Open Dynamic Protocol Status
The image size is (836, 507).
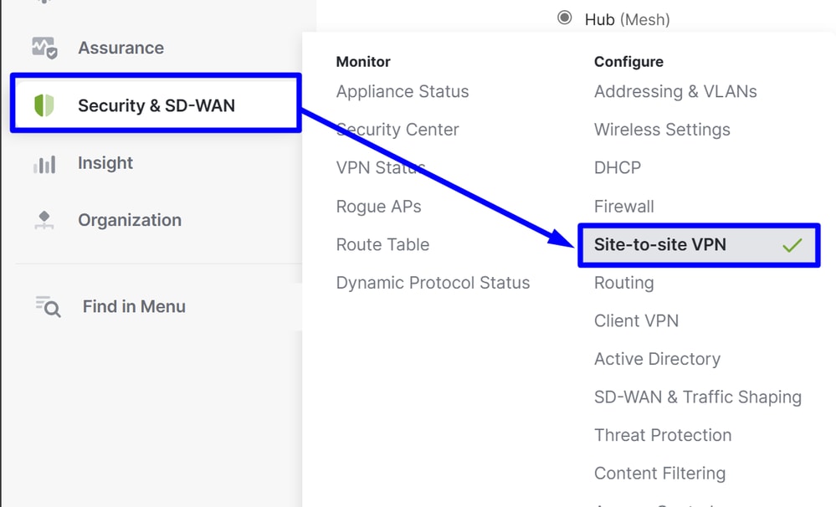click(x=433, y=283)
